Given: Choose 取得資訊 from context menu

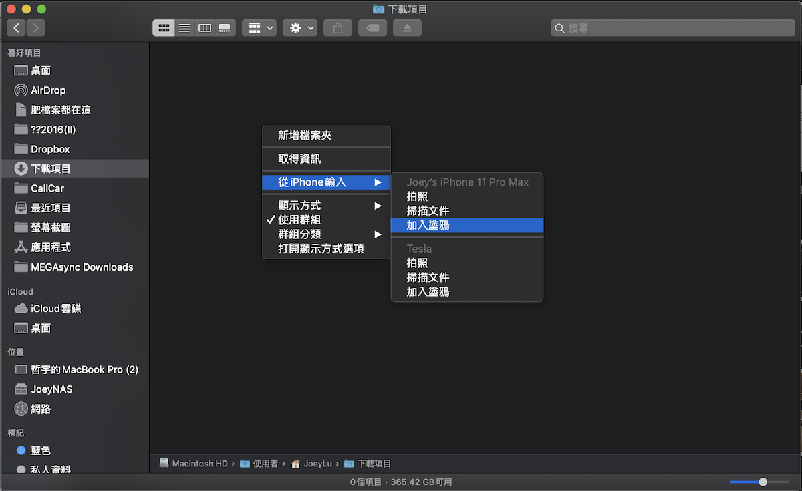Looking at the screenshot, I should 326,159.
